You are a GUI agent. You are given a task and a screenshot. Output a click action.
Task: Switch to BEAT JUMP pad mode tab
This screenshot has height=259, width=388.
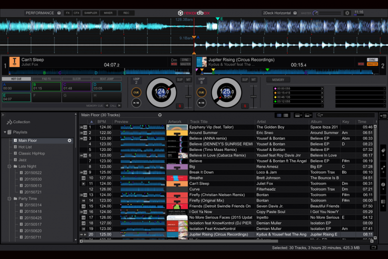click(x=107, y=79)
